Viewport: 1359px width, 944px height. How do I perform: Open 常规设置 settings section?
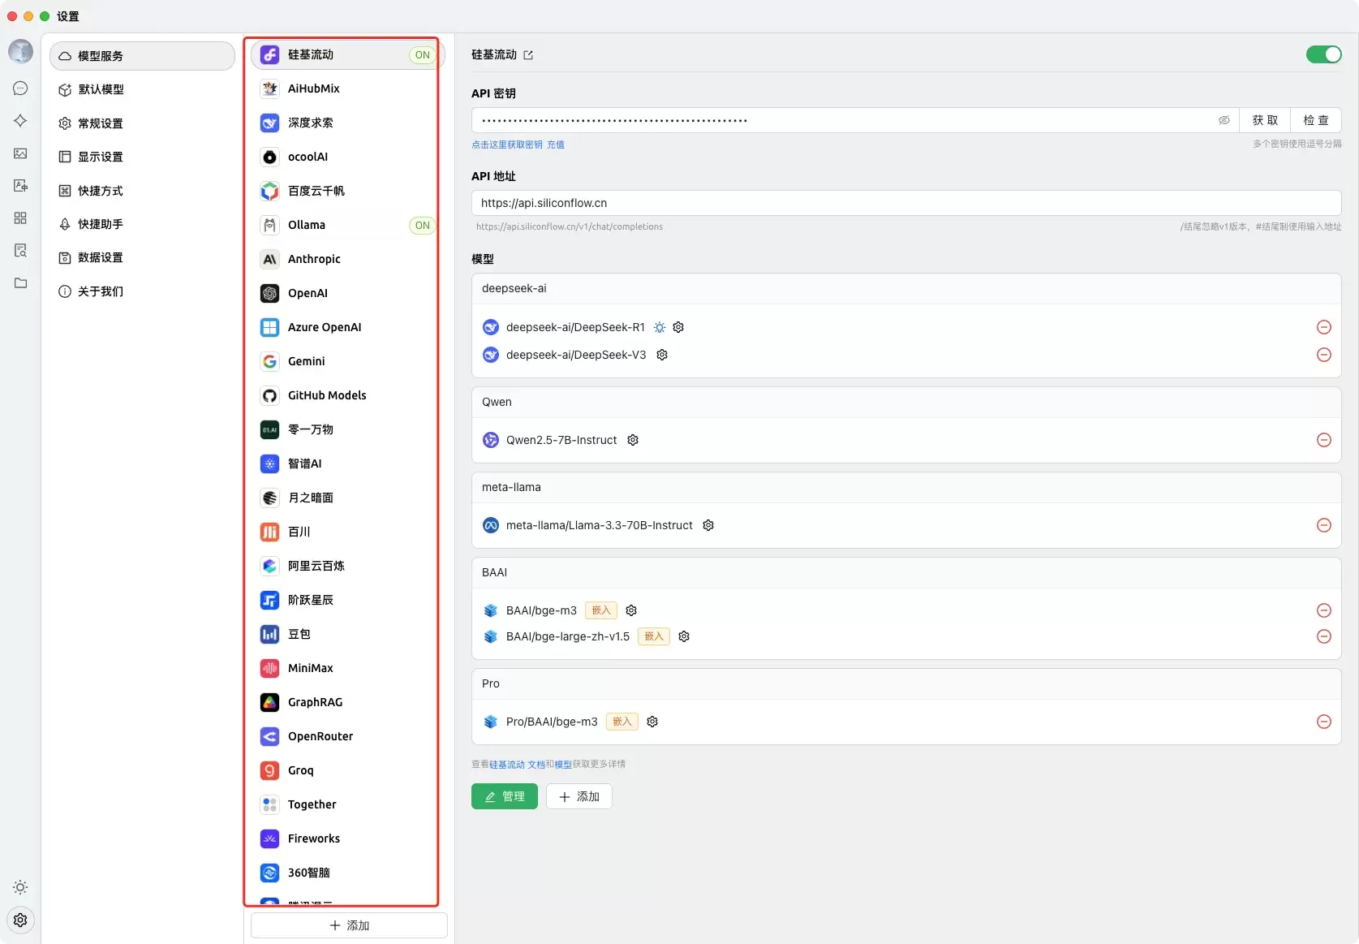142,123
